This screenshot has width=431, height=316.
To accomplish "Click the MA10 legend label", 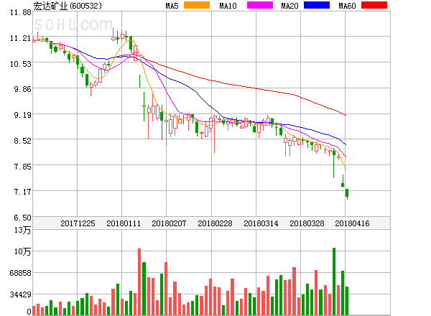I will pyautogui.click(x=228, y=6).
